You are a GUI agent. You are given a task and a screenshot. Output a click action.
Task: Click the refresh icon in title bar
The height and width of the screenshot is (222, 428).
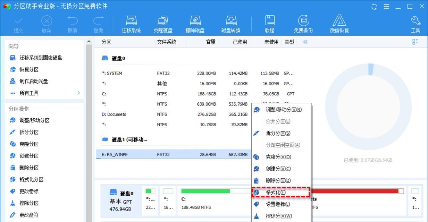tap(374, 6)
